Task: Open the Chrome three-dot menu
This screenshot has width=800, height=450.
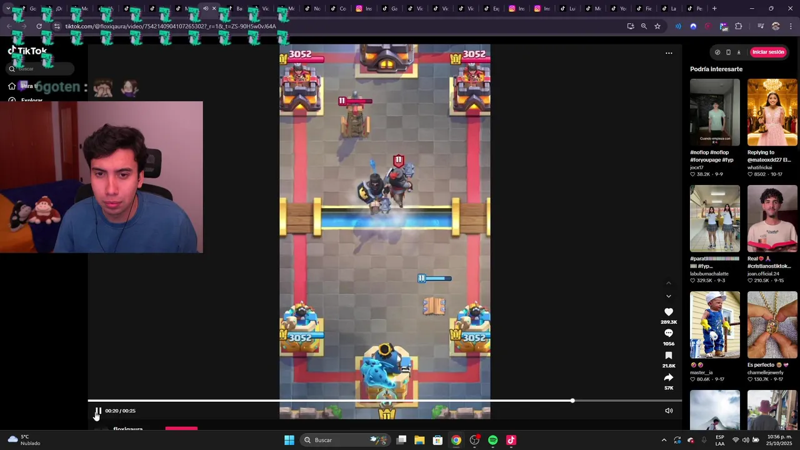Action: 791,26
